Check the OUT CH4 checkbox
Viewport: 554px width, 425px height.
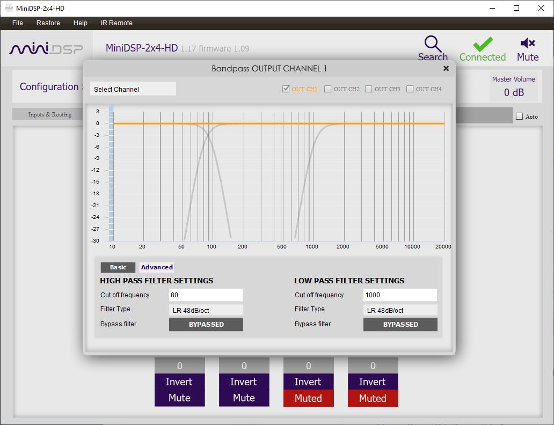click(x=410, y=89)
